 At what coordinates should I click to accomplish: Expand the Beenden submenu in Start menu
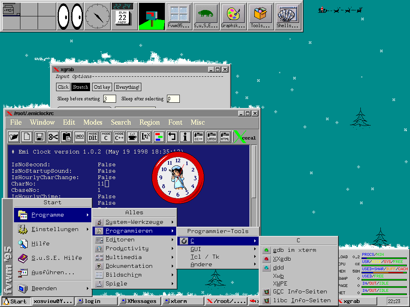[x=52, y=288]
